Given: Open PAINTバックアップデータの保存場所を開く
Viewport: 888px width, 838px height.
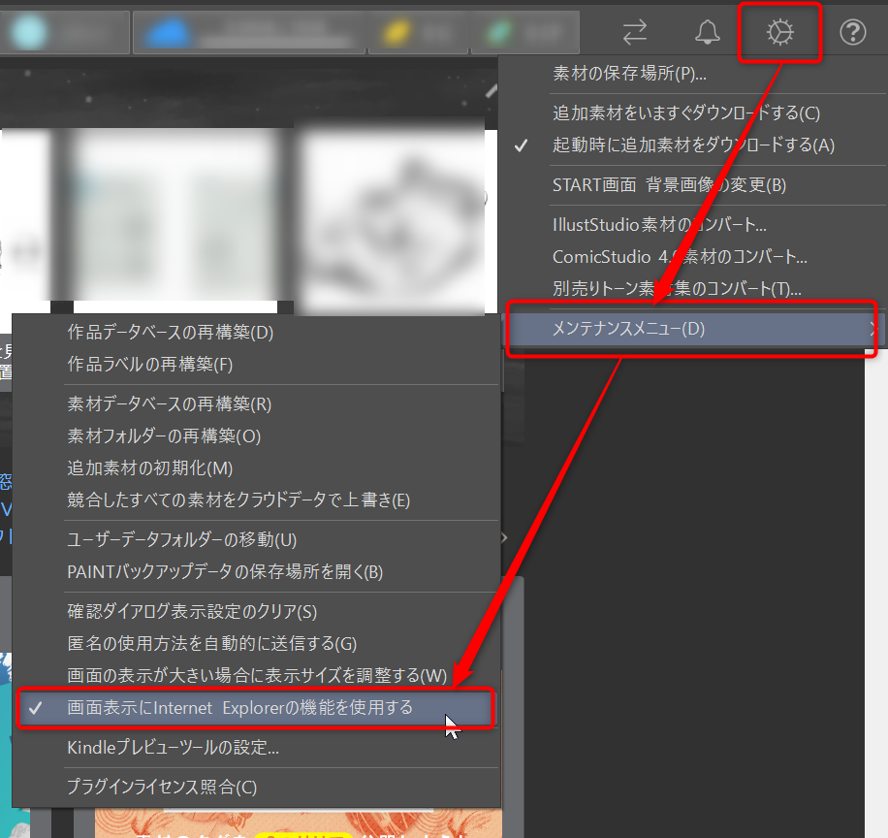Looking at the screenshot, I should pyautogui.click(x=225, y=571).
